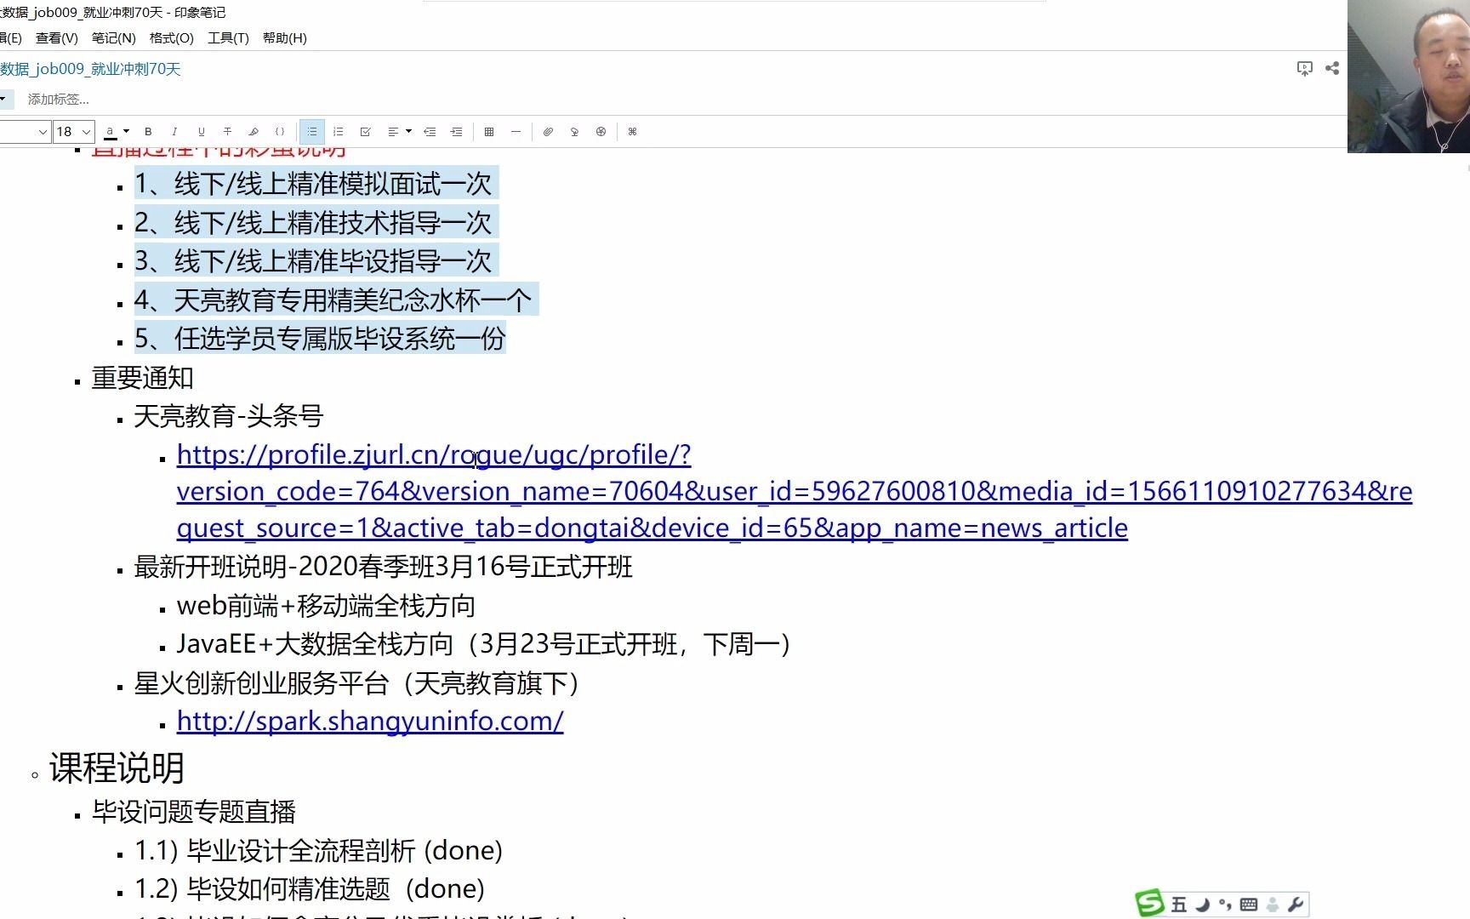The image size is (1470, 919).
Task: Select the text highlight pen tool
Action: pos(254,132)
